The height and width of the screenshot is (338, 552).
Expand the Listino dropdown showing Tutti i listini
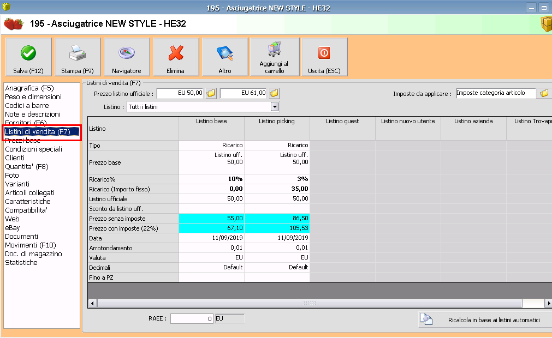click(275, 106)
